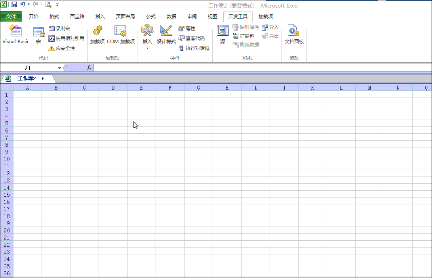Click 执行对话框 to run dialog

tap(194, 48)
